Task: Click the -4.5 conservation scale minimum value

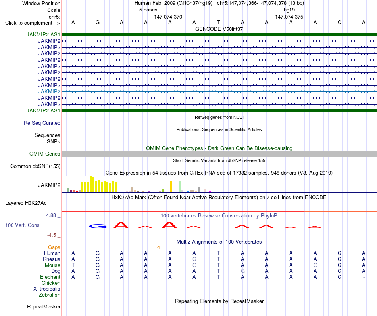Action: click(x=52, y=235)
